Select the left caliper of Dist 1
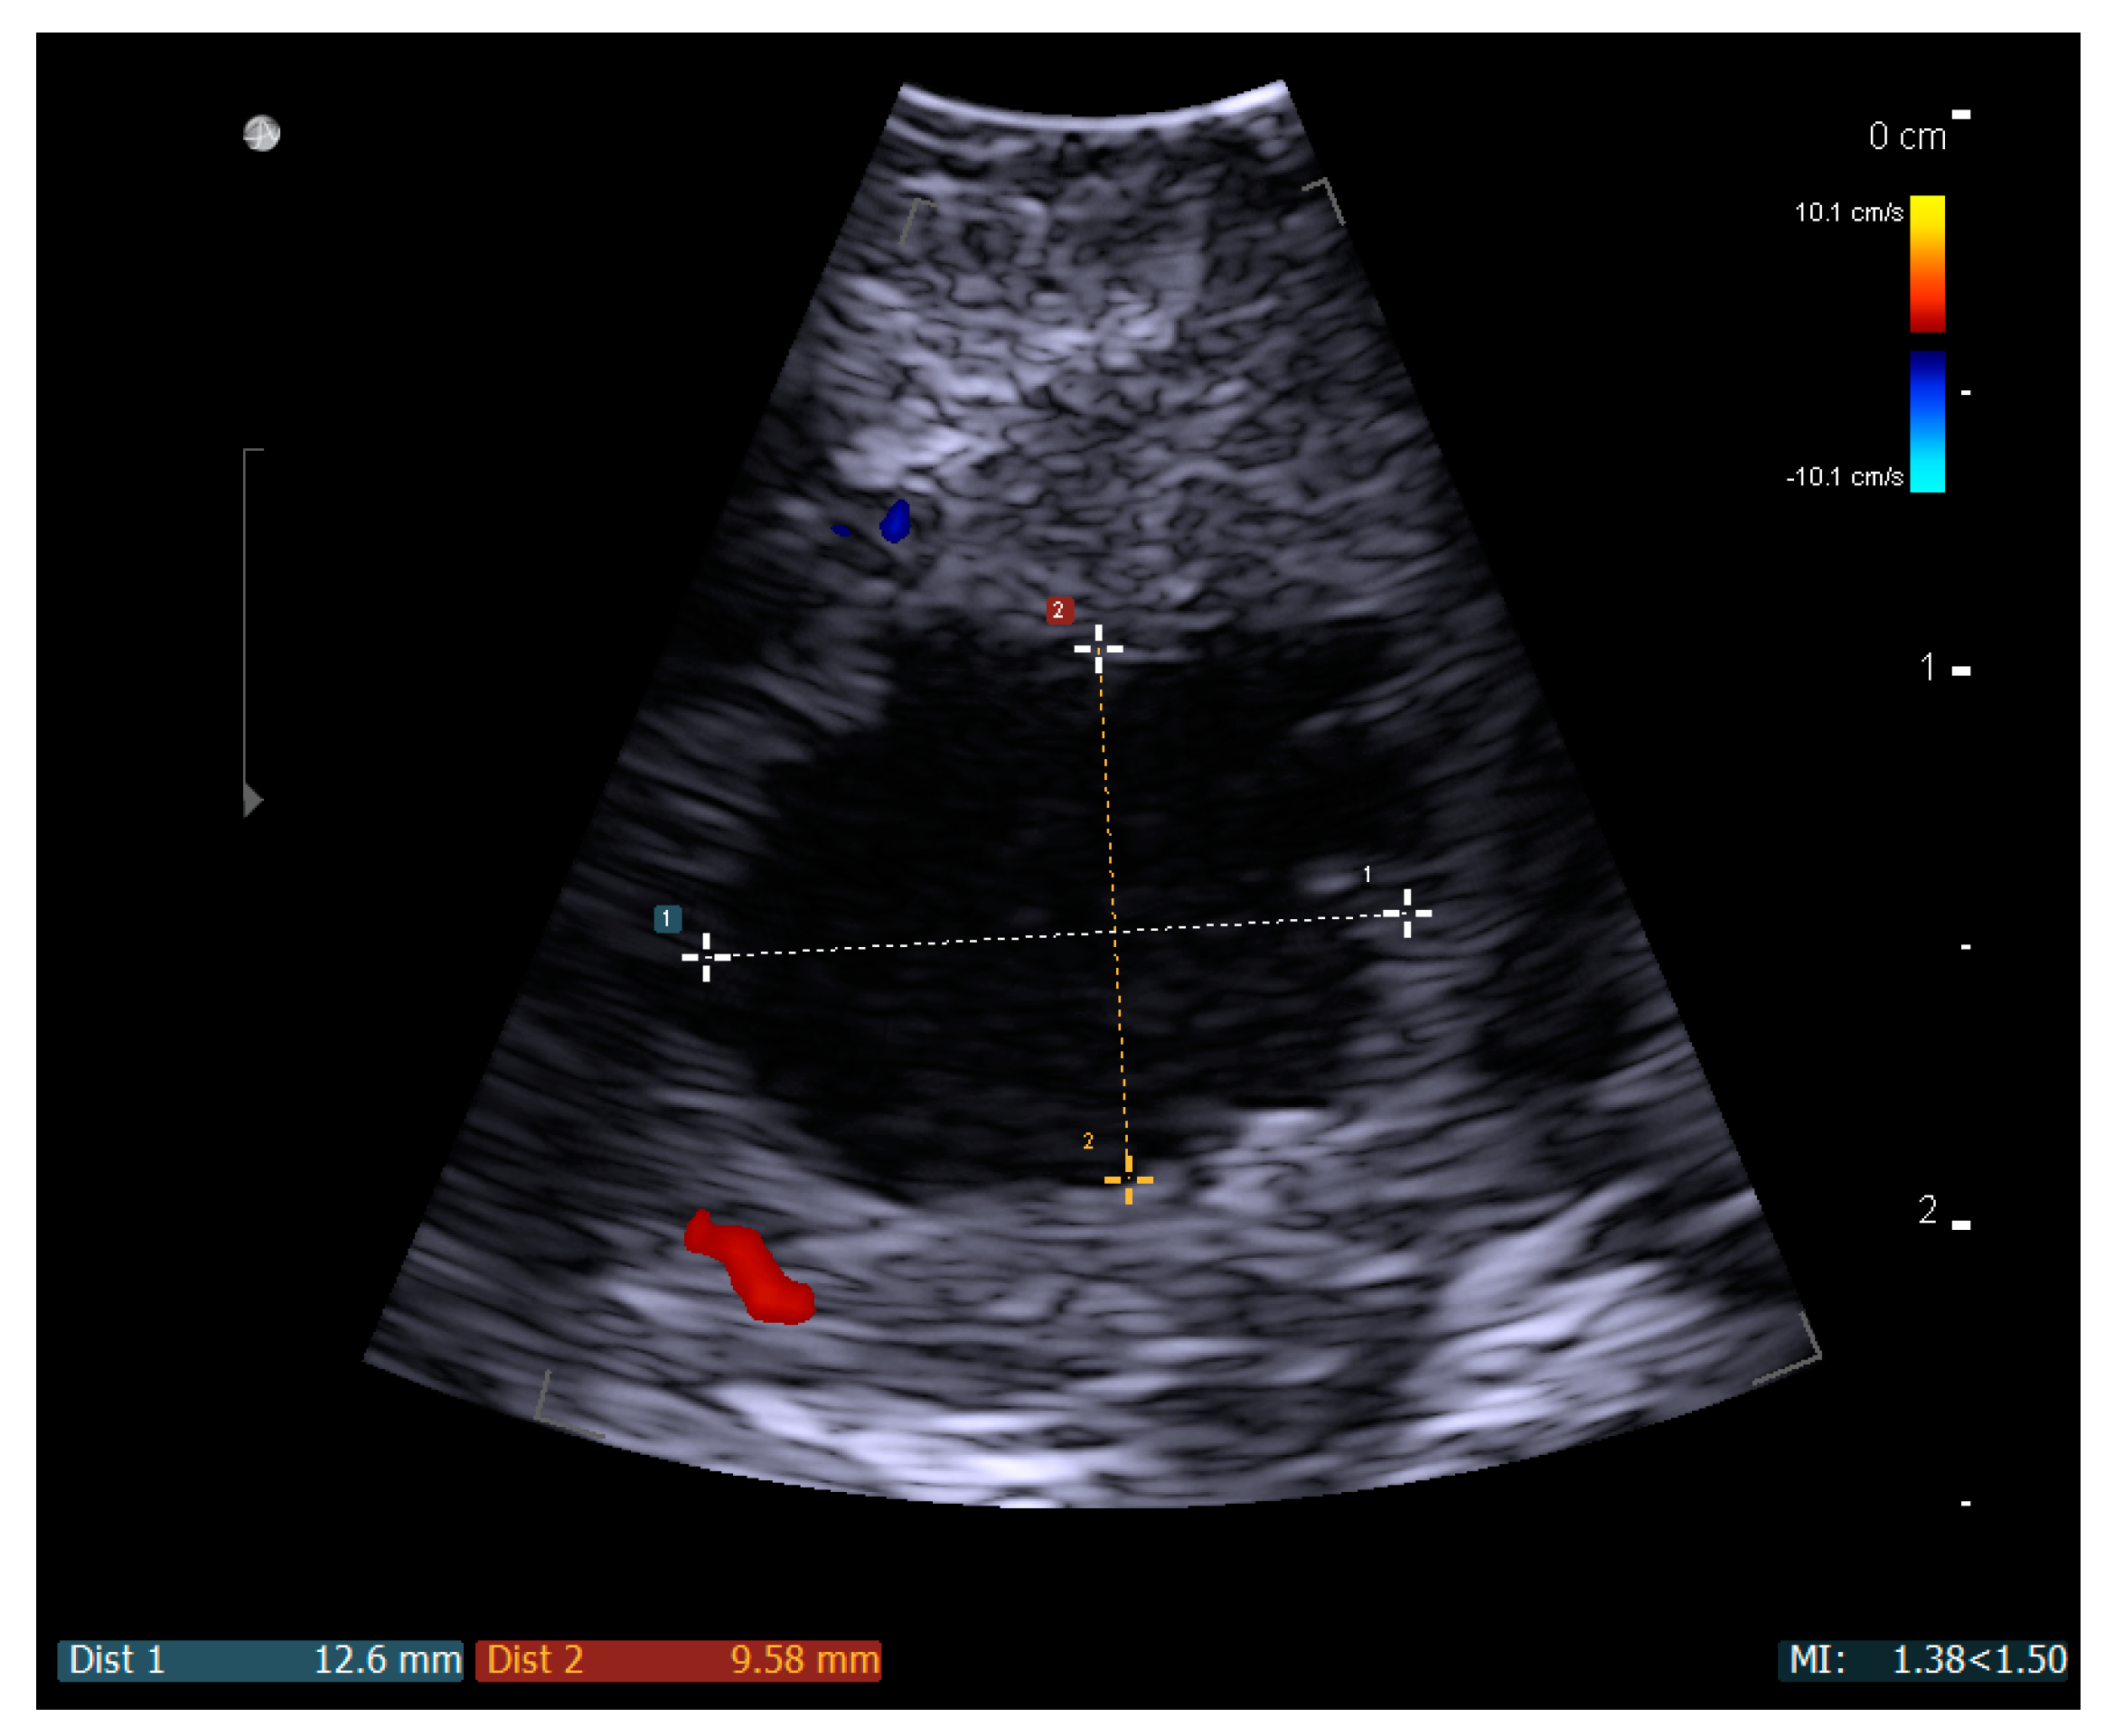The image size is (2114, 1736). 706,957
